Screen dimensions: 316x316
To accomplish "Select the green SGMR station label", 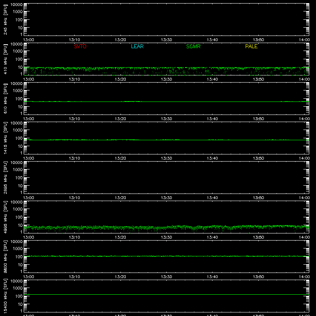I will click(193, 46).
